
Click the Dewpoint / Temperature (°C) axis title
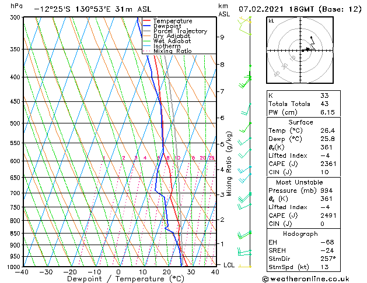[125, 279]
